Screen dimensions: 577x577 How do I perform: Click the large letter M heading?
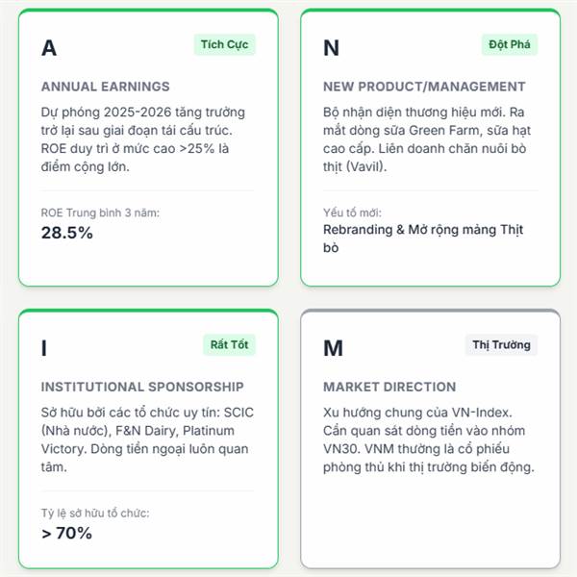[333, 348]
